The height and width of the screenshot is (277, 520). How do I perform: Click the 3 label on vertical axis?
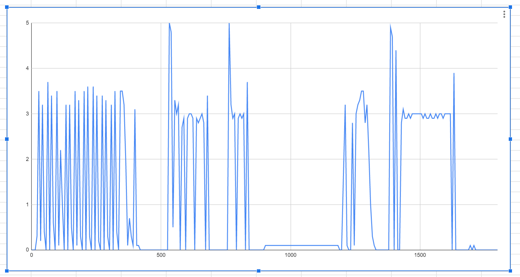click(28, 114)
